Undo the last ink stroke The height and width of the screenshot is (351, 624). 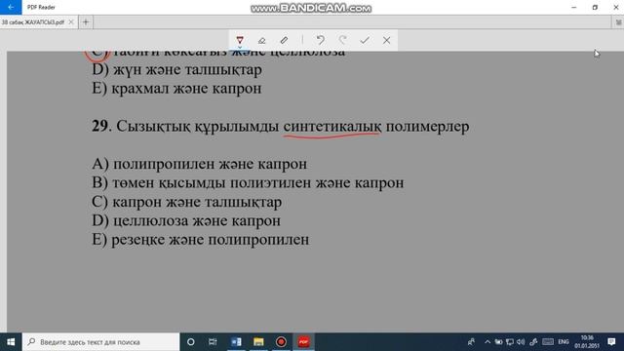click(321, 40)
